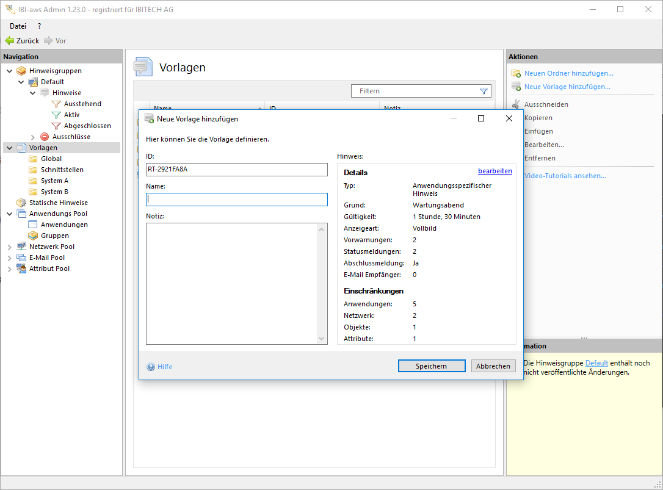Viewport: 663px width, 490px height.
Task: Click the Netzwerk Pool icon
Action: point(21,247)
